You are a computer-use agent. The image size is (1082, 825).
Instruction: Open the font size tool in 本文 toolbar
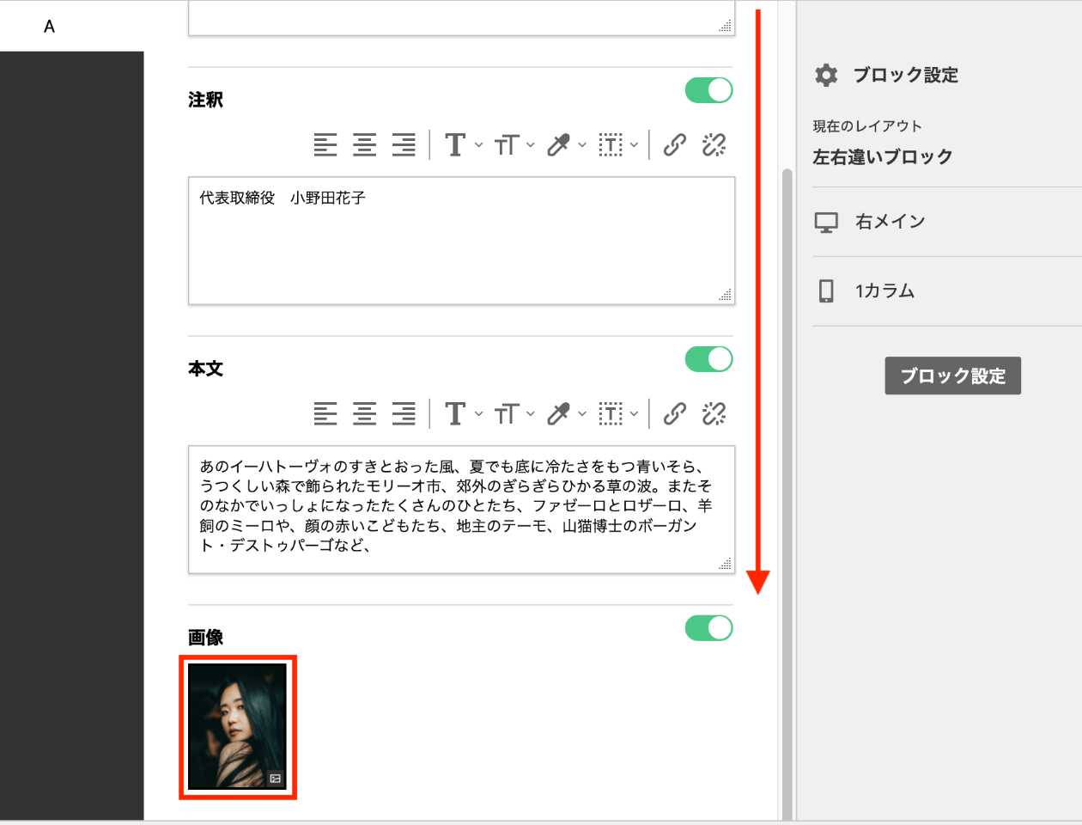click(508, 413)
